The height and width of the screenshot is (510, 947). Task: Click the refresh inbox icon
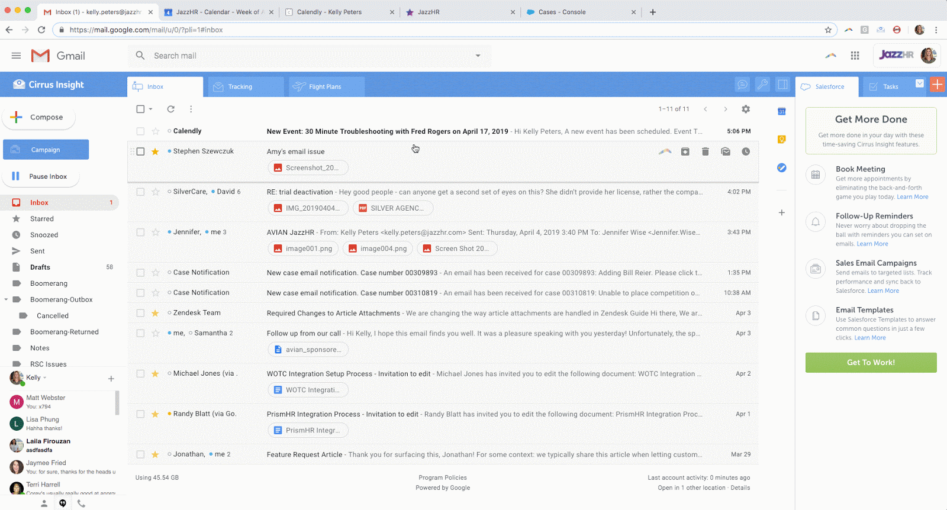170,109
